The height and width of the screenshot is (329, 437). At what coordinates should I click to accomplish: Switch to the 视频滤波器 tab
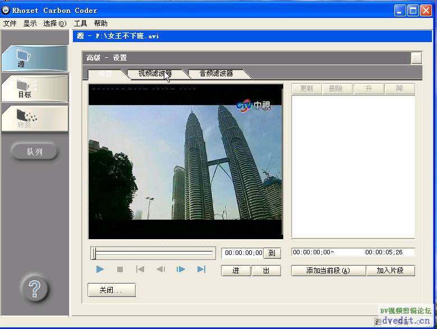coord(155,74)
